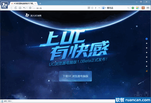Open favorites star beside the address bar
Screen dimensions: 151x103
[30, 8]
